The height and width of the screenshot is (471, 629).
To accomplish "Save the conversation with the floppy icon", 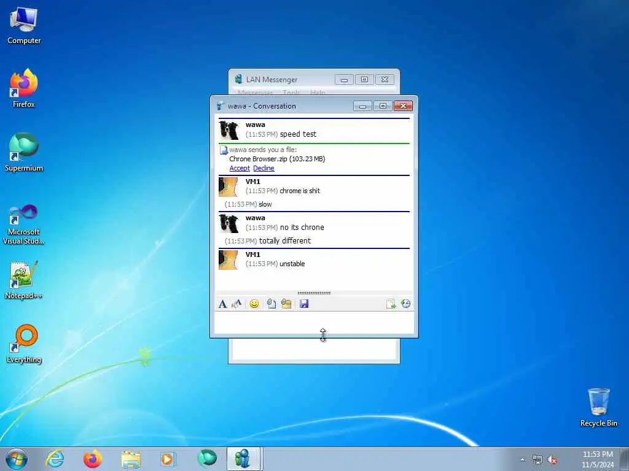I will (304, 304).
